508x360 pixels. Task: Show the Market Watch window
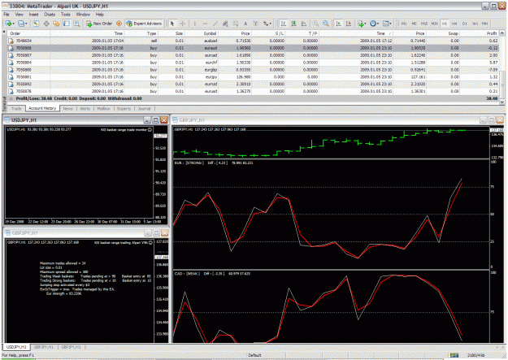click(36, 24)
